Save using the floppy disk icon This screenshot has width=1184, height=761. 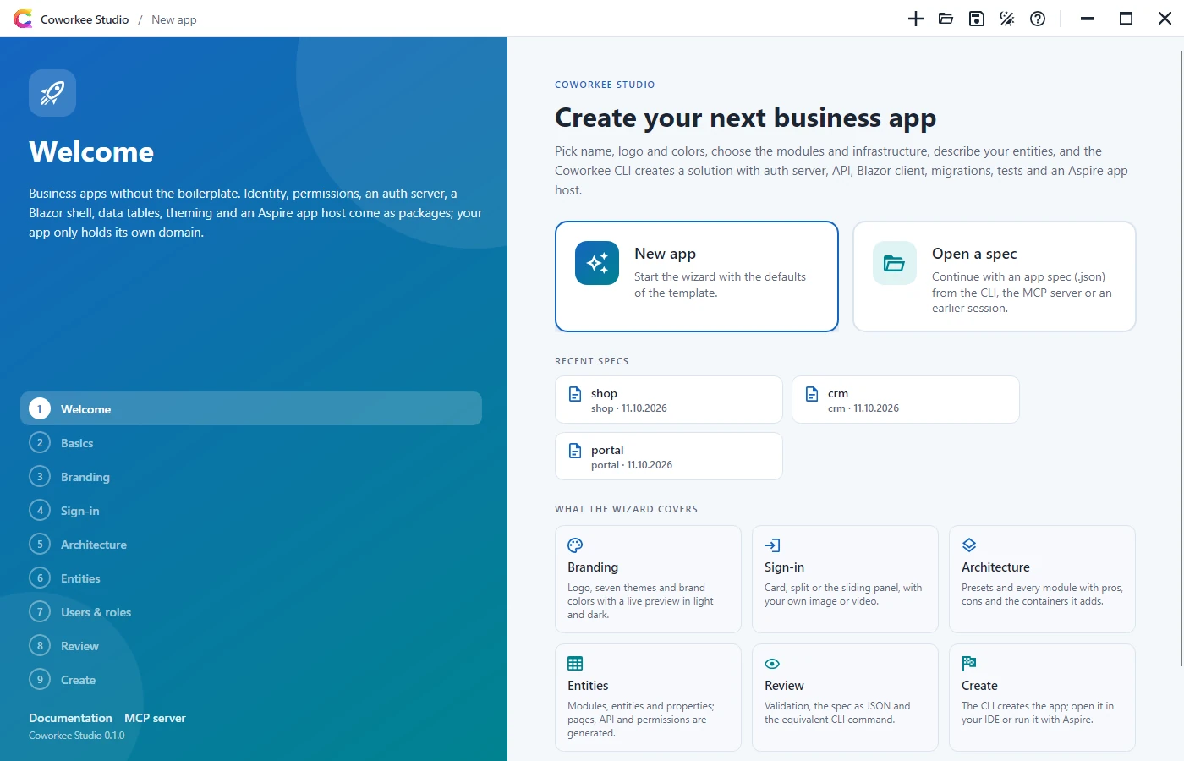(976, 19)
